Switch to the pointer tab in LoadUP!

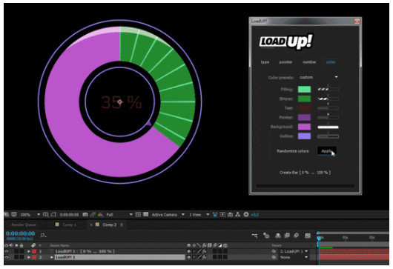285,62
